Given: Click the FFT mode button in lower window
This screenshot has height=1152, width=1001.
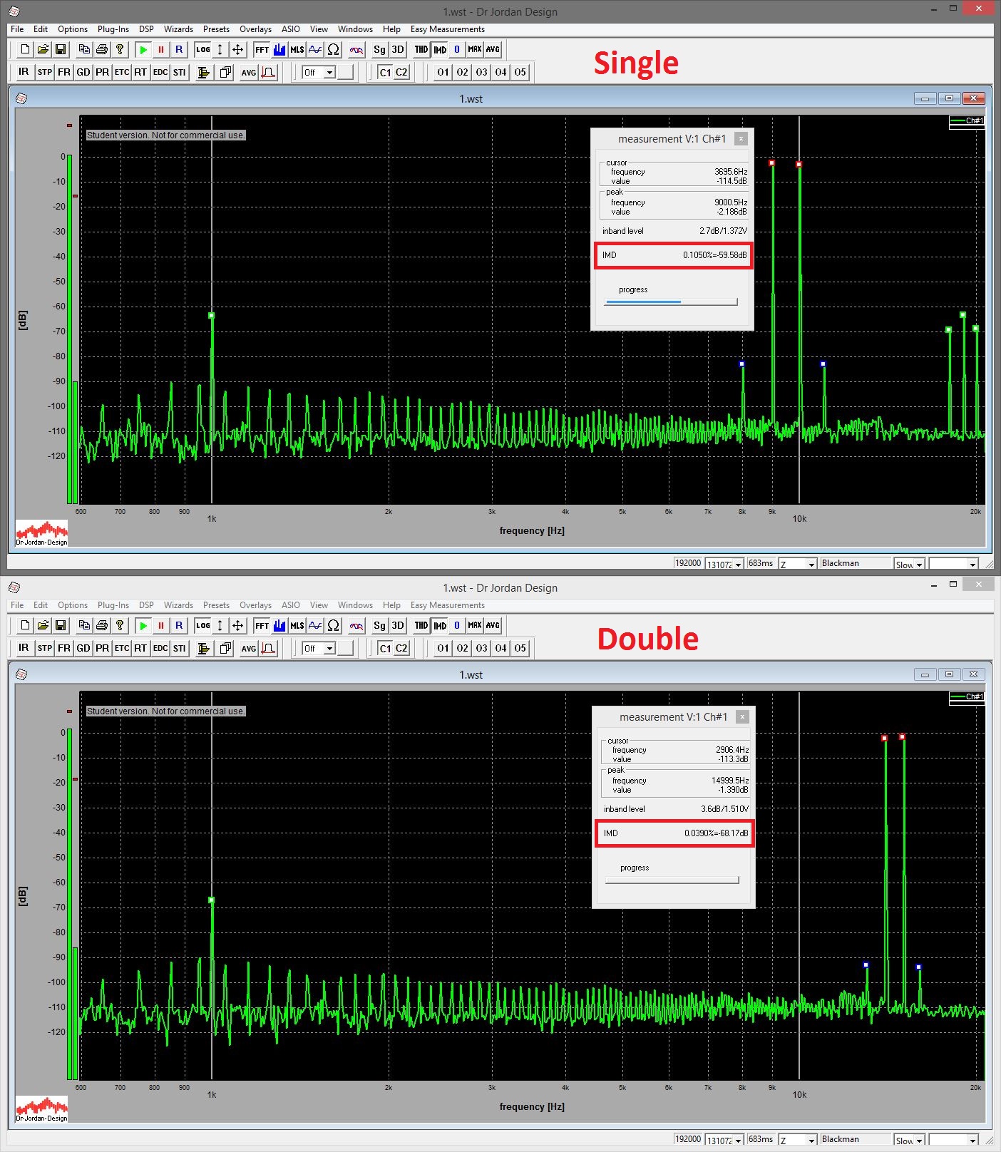Looking at the screenshot, I should point(262,626).
